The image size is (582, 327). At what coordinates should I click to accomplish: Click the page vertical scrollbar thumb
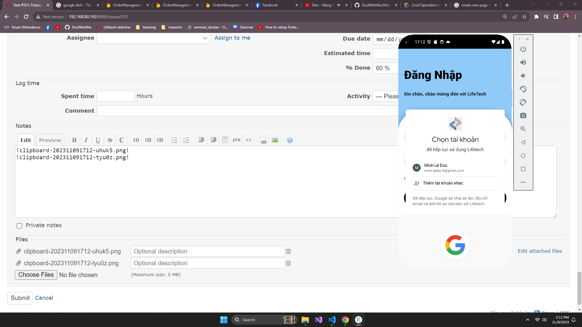[579, 288]
